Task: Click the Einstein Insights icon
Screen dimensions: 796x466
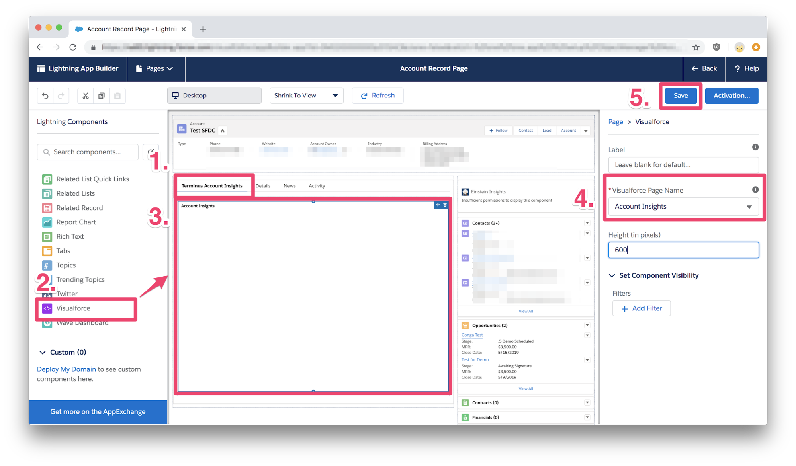Action: (x=465, y=192)
